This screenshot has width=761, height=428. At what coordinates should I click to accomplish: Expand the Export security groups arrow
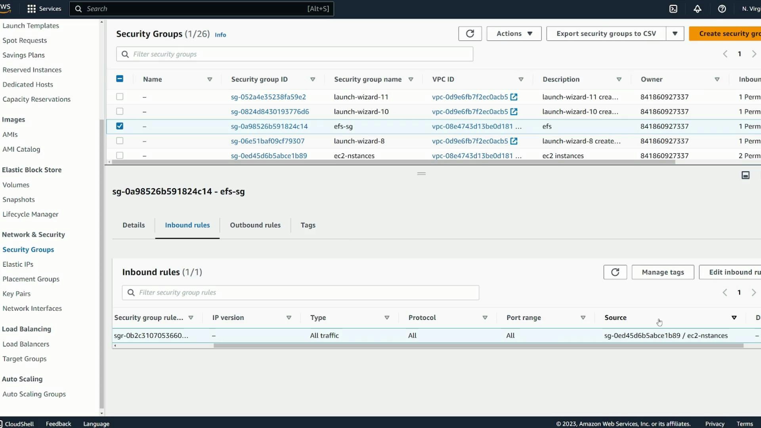(675, 33)
